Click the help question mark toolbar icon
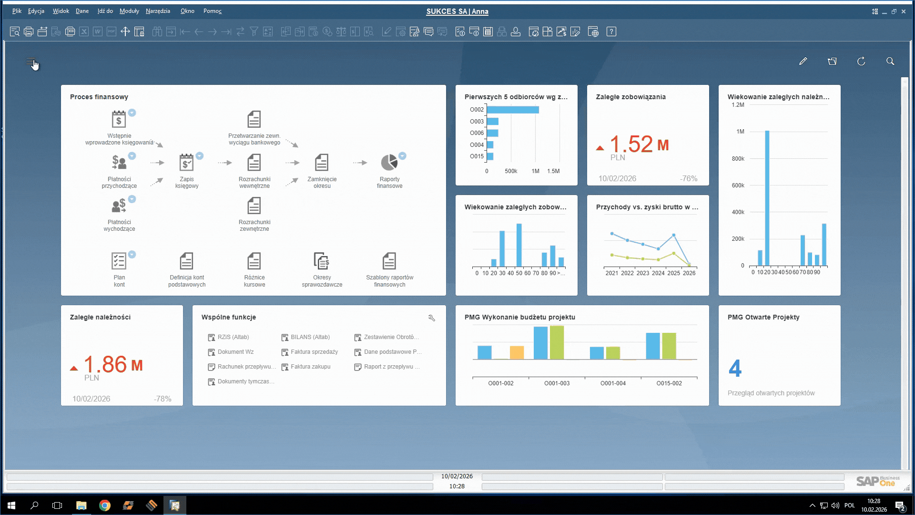 (x=611, y=32)
